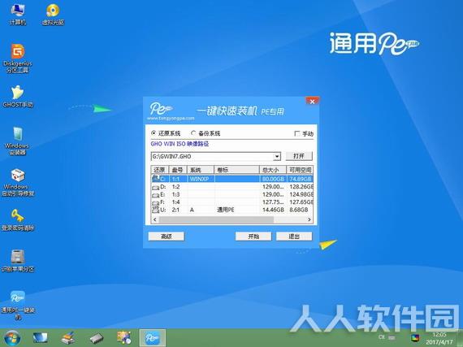Click the taskbar clock showing 2017/4/17

(x=439, y=338)
